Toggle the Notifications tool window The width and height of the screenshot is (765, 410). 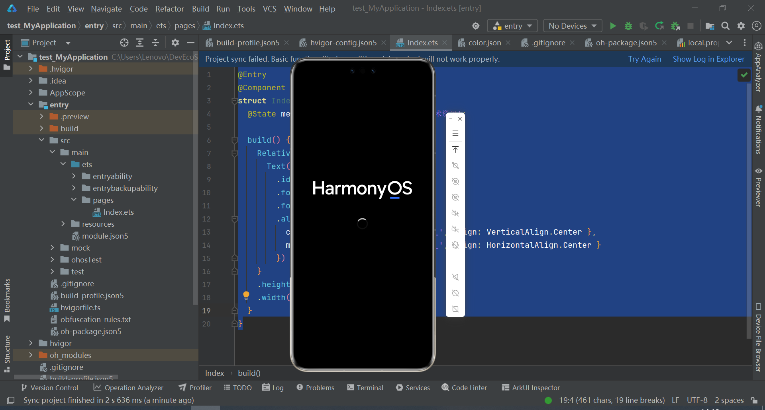point(758,130)
